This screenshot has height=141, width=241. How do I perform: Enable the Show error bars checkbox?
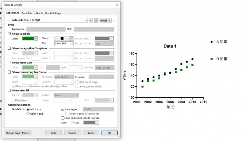(9, 62)
